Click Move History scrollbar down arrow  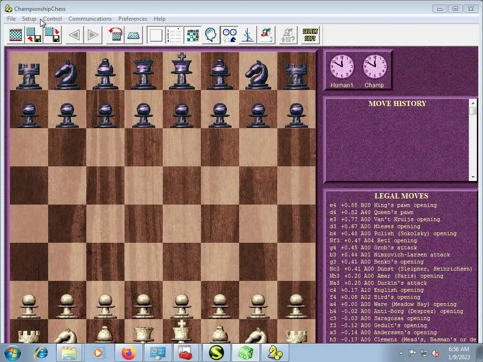[473, 177]
